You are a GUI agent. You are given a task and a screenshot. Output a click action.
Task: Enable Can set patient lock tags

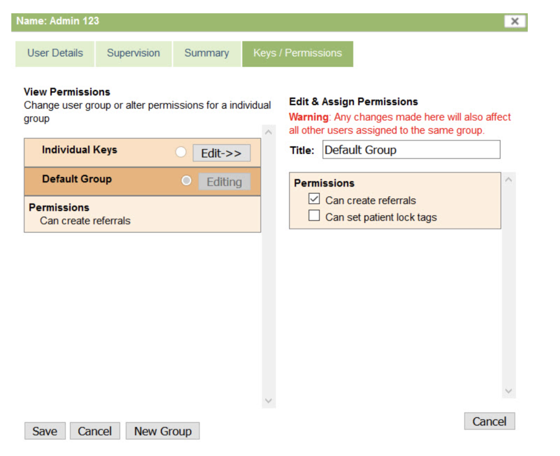point(314,216)
